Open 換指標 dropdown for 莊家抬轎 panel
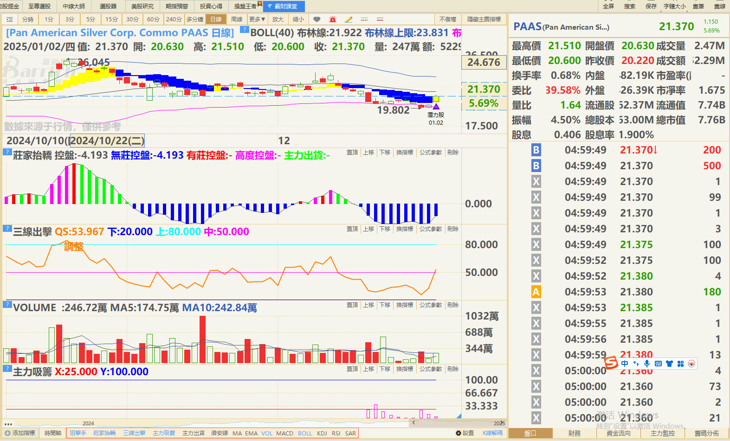730x441 pixels. 405,152
